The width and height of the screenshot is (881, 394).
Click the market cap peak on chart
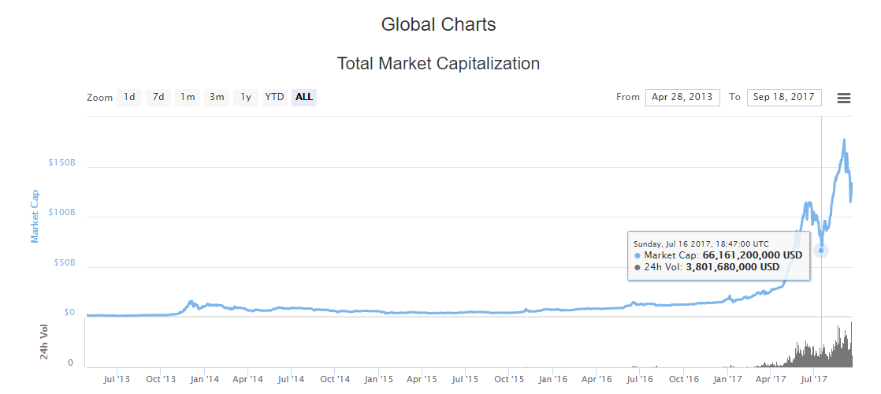point(844,141)
